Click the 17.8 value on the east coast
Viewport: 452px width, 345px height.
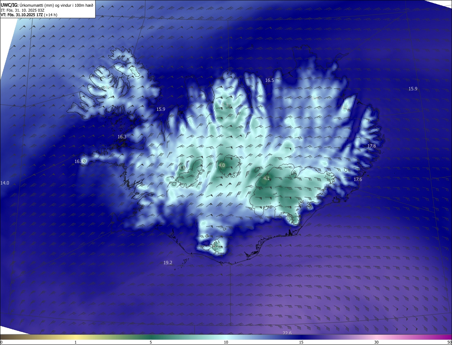click(x=371, y=146)
